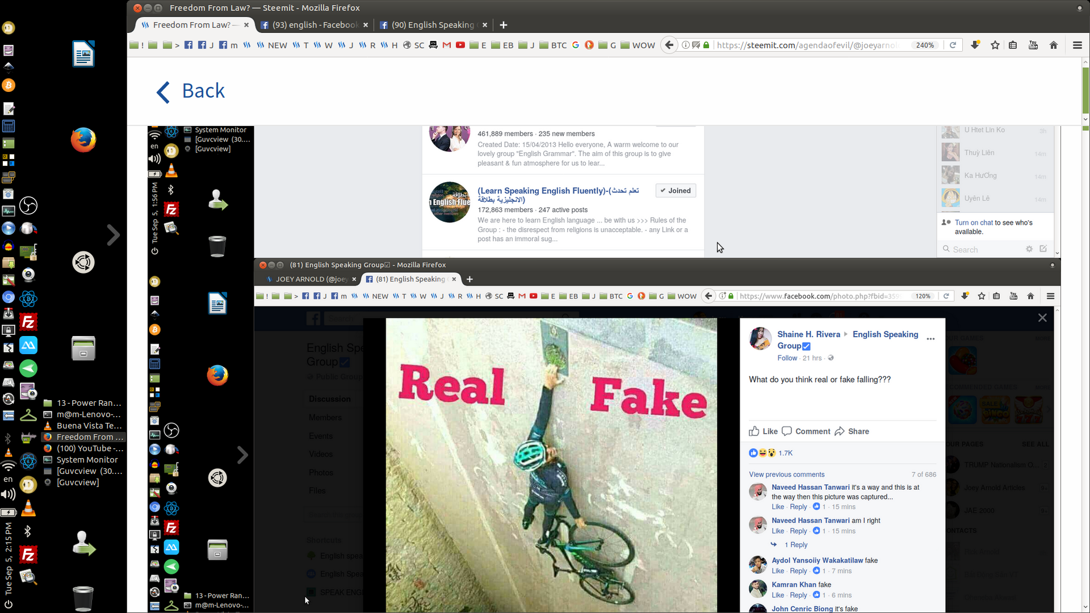Image resolution: width=1090 pixels, height=613 pixels.
Task: Open the YouTube bookmark icon
Action: (460, 45)
